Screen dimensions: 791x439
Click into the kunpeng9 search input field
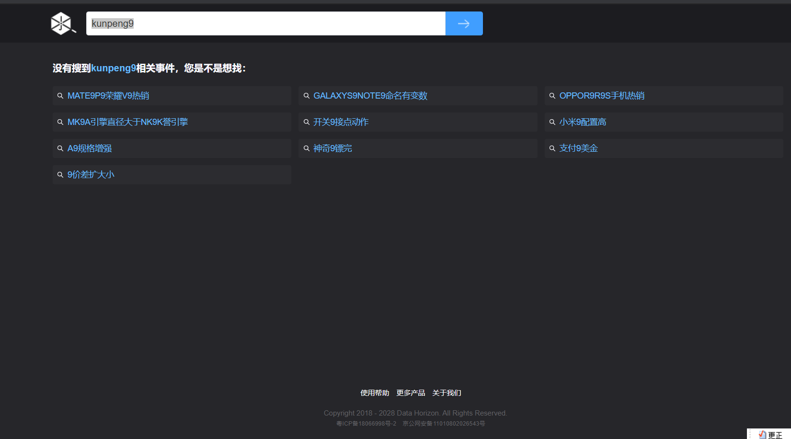266,23
